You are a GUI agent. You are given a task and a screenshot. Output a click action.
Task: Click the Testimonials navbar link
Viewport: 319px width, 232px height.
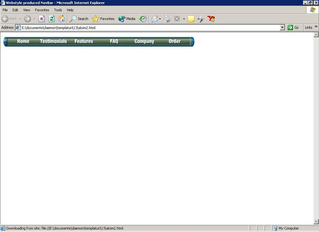click(53, 41)
